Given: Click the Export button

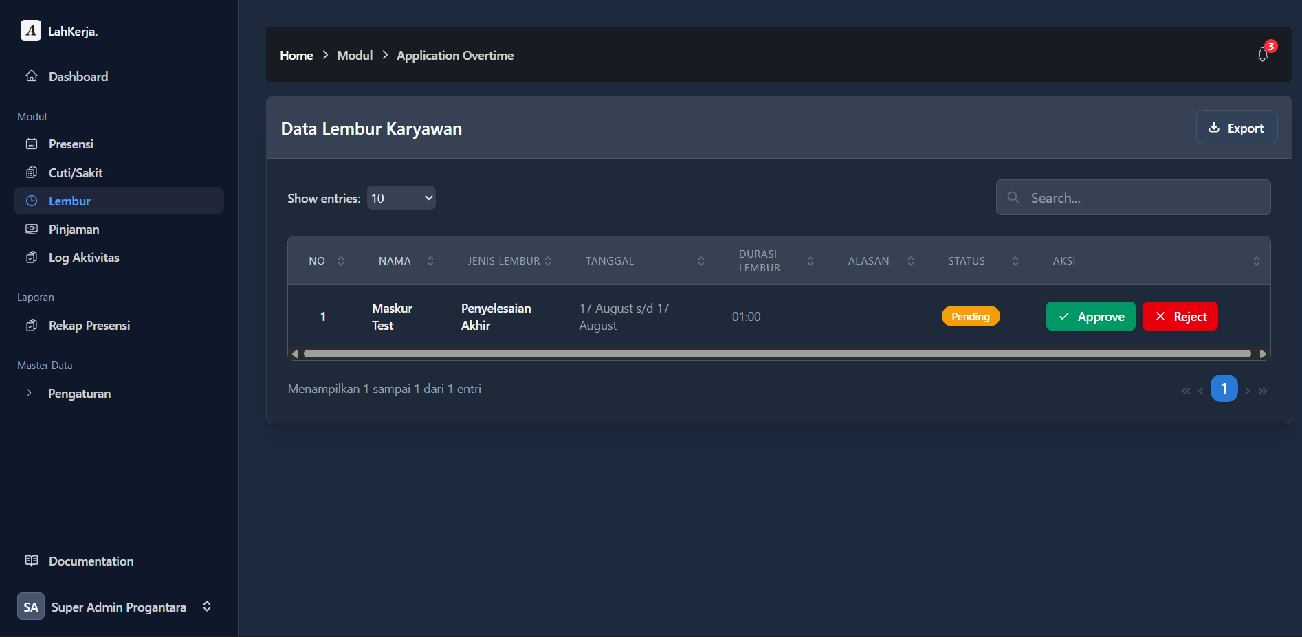Looking at the screenshot, I should tap(1236, 127).
